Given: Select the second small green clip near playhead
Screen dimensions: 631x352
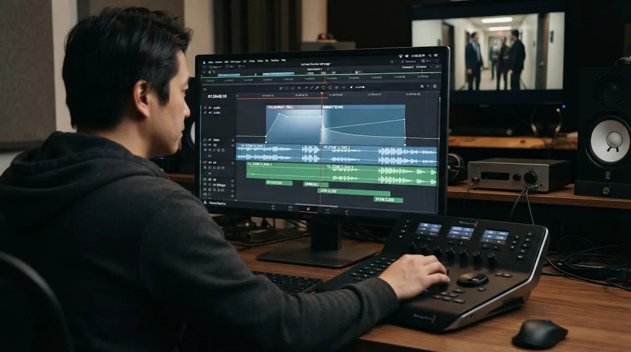Looking at the screenshot, I should coord(315,184).
